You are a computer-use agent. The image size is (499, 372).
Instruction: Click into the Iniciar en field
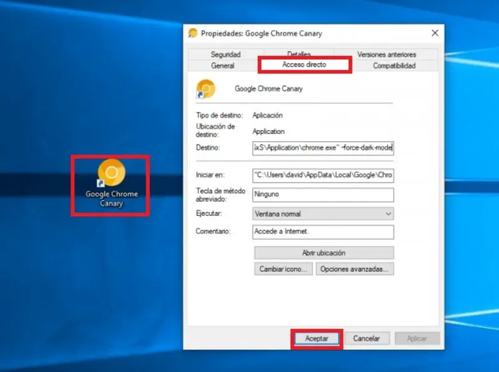[323, 176]
